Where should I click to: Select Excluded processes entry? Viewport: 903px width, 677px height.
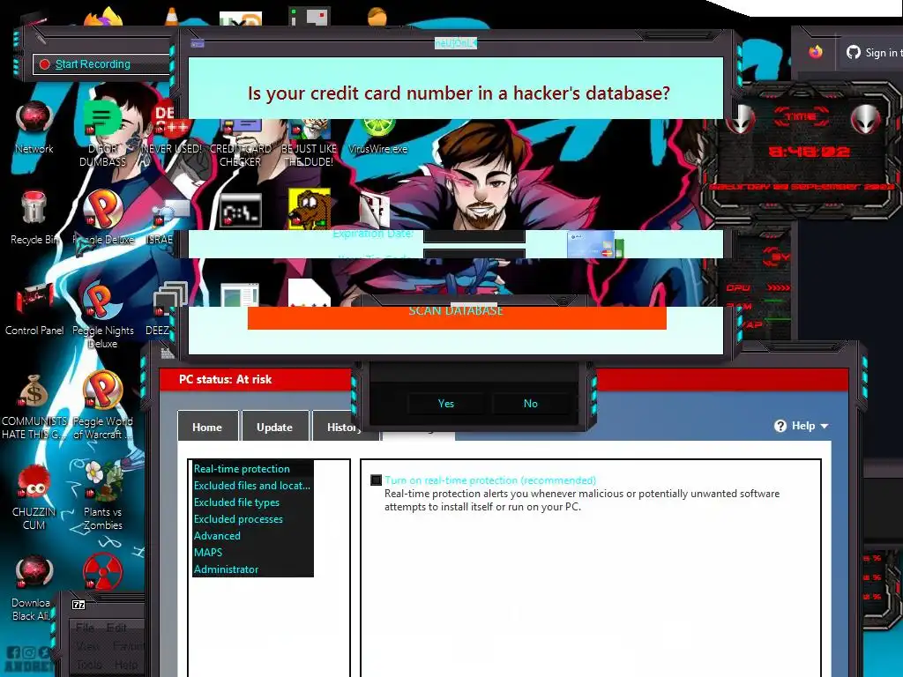(253, 518)
